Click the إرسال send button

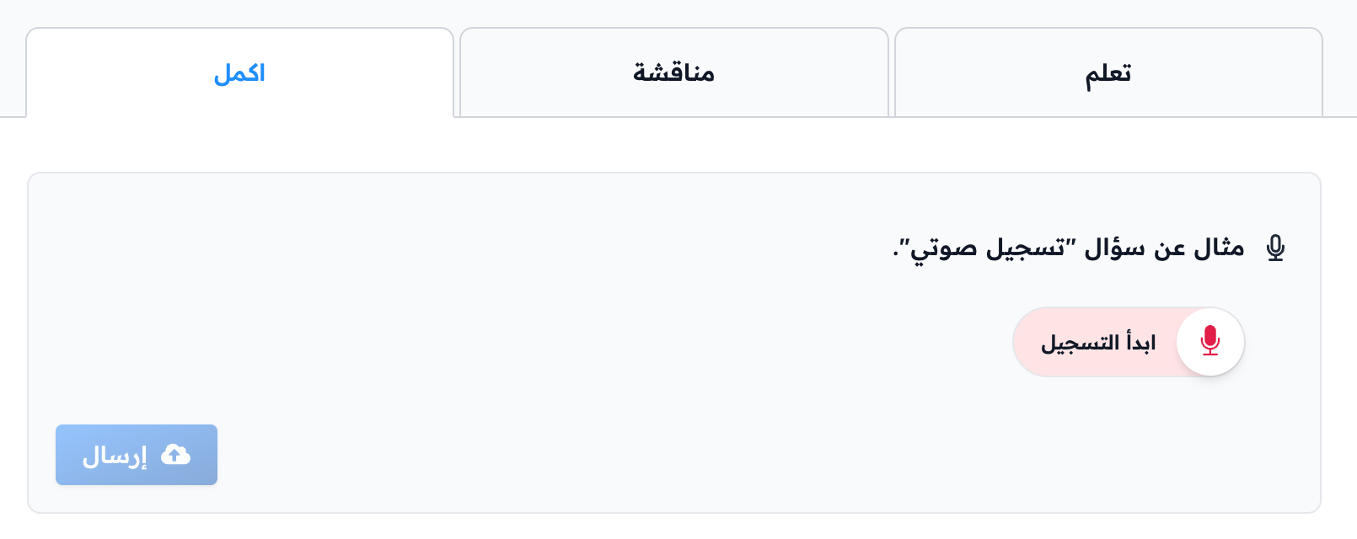[137, 455]
